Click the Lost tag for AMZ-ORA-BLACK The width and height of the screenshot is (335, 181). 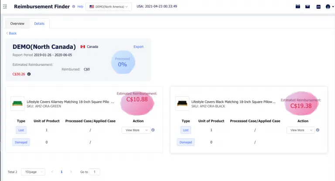point(186,130)
